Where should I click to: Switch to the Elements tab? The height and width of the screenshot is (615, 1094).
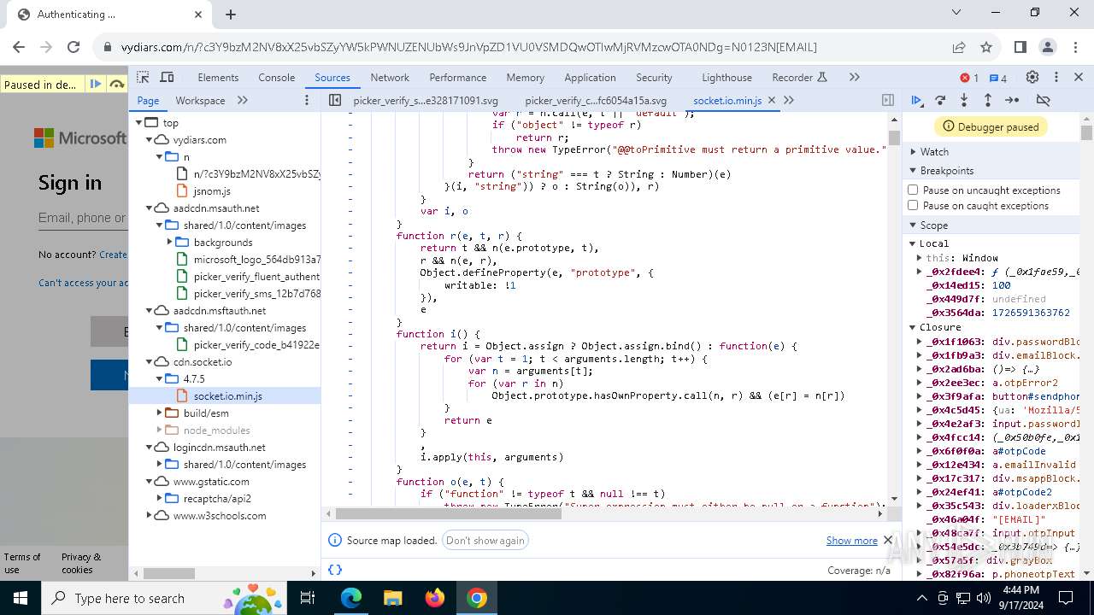coord(218,77)
